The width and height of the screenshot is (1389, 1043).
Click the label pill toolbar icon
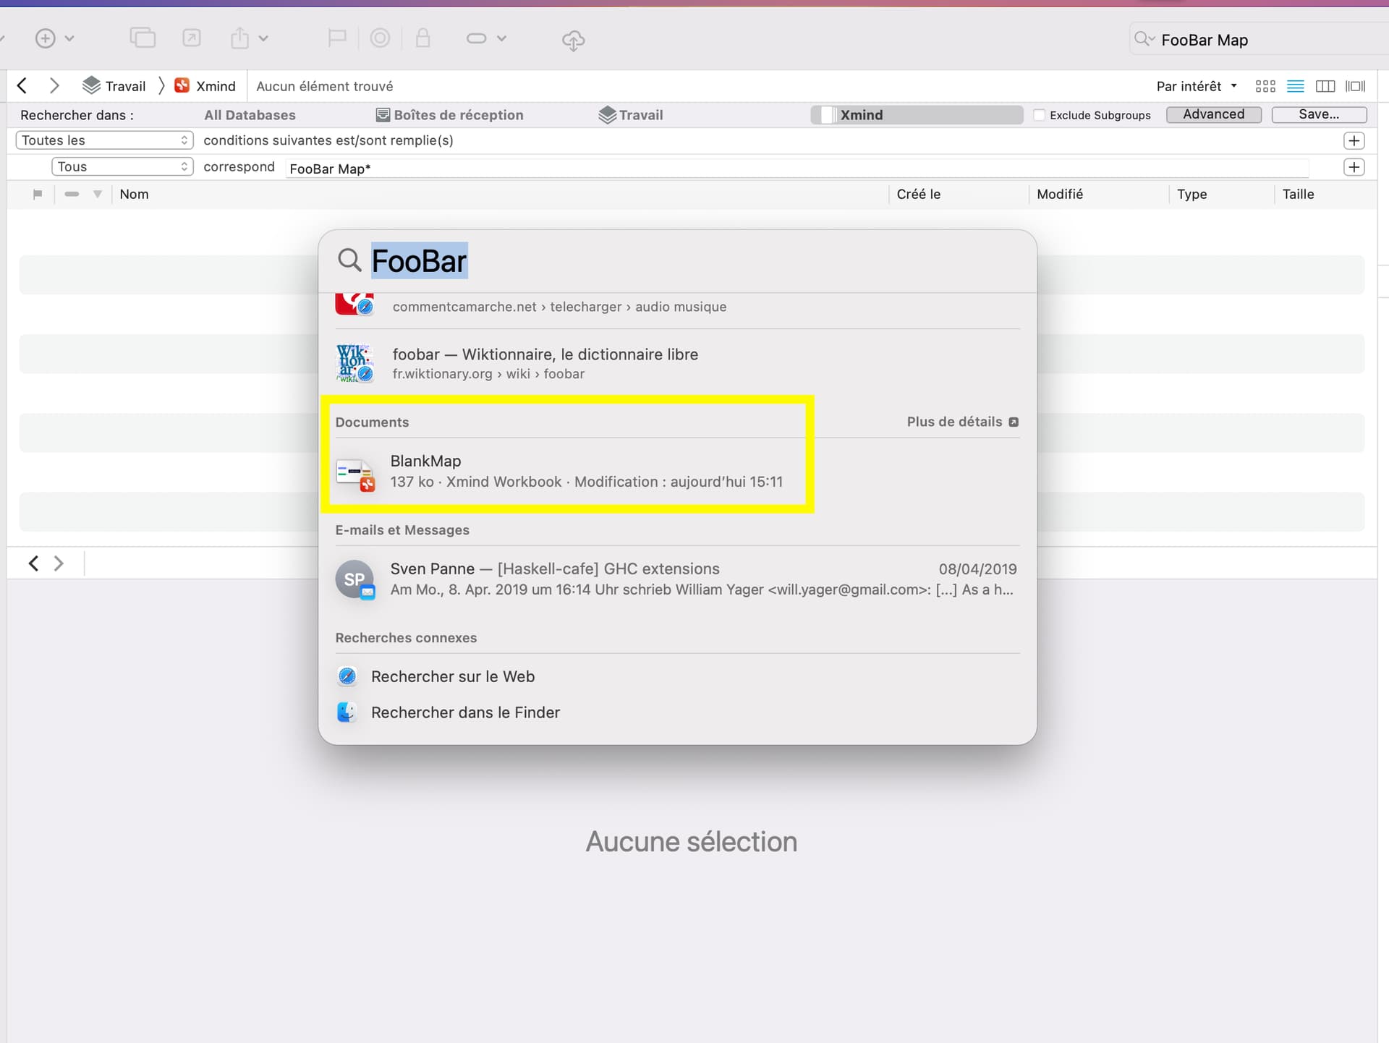(x=476, y=38)
